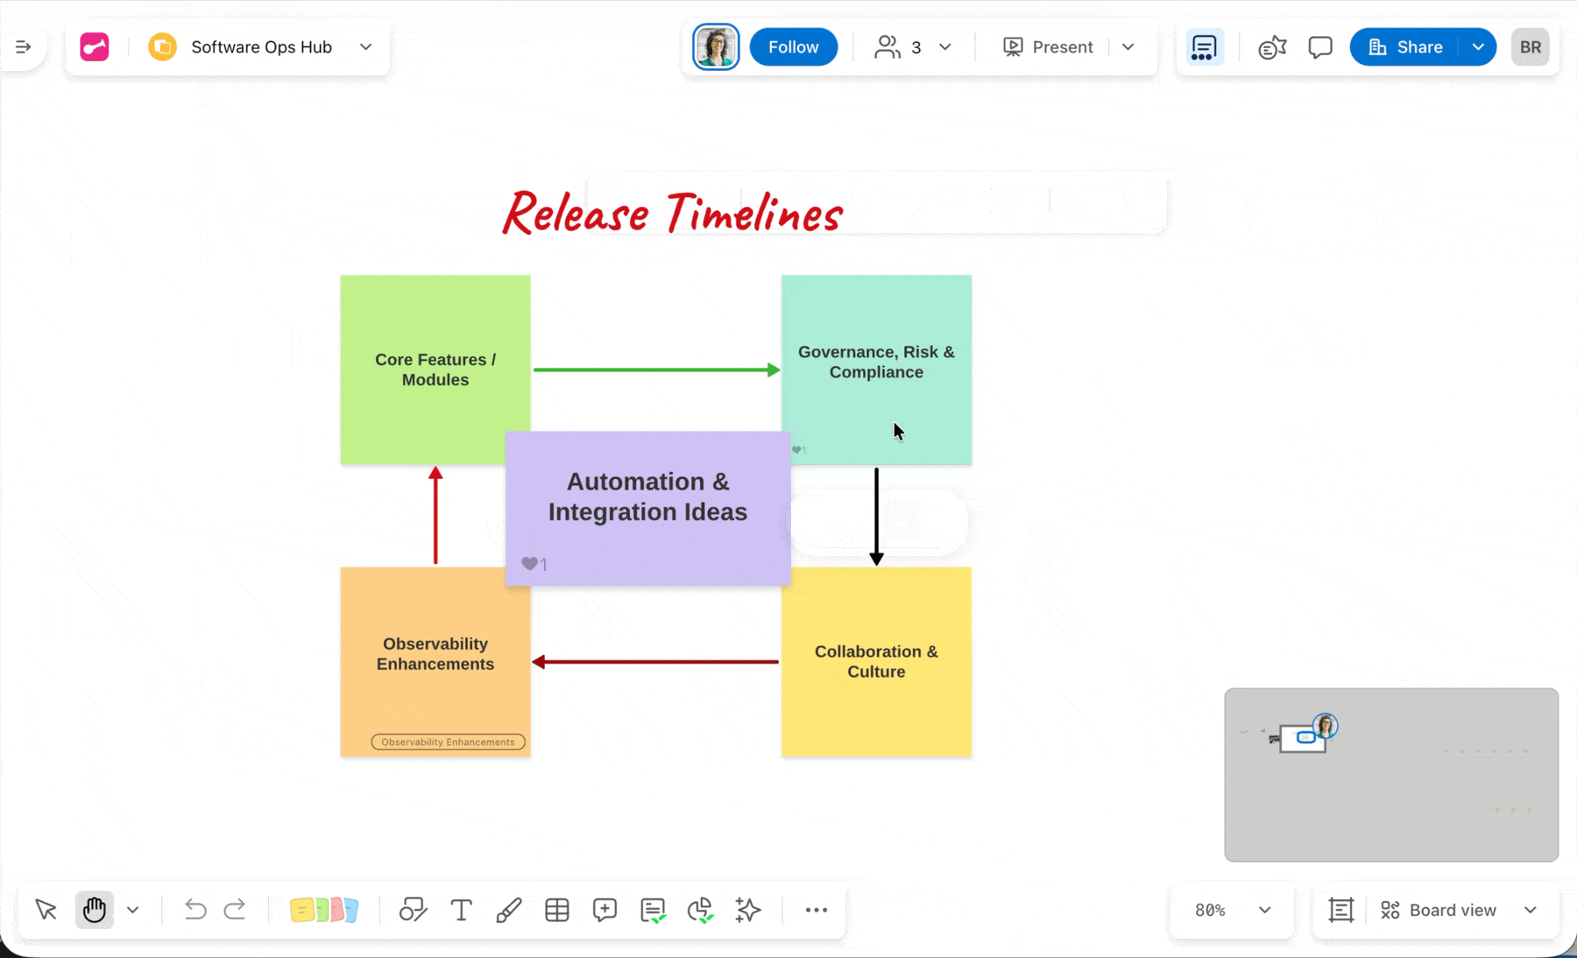Screen dimensions: 1577x958
Task: Select the arrow pointer tool
Action: (46, 910)
